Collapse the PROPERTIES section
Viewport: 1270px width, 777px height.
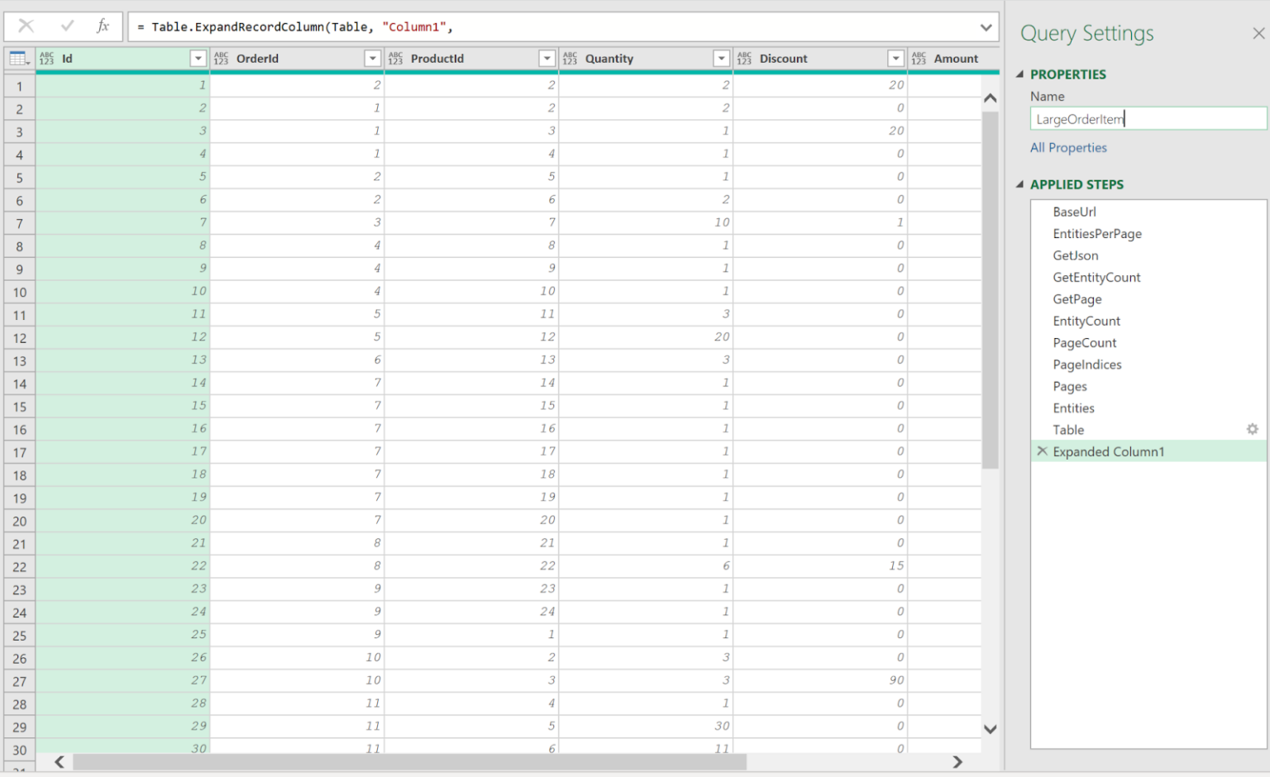[x=1020, y=74]
